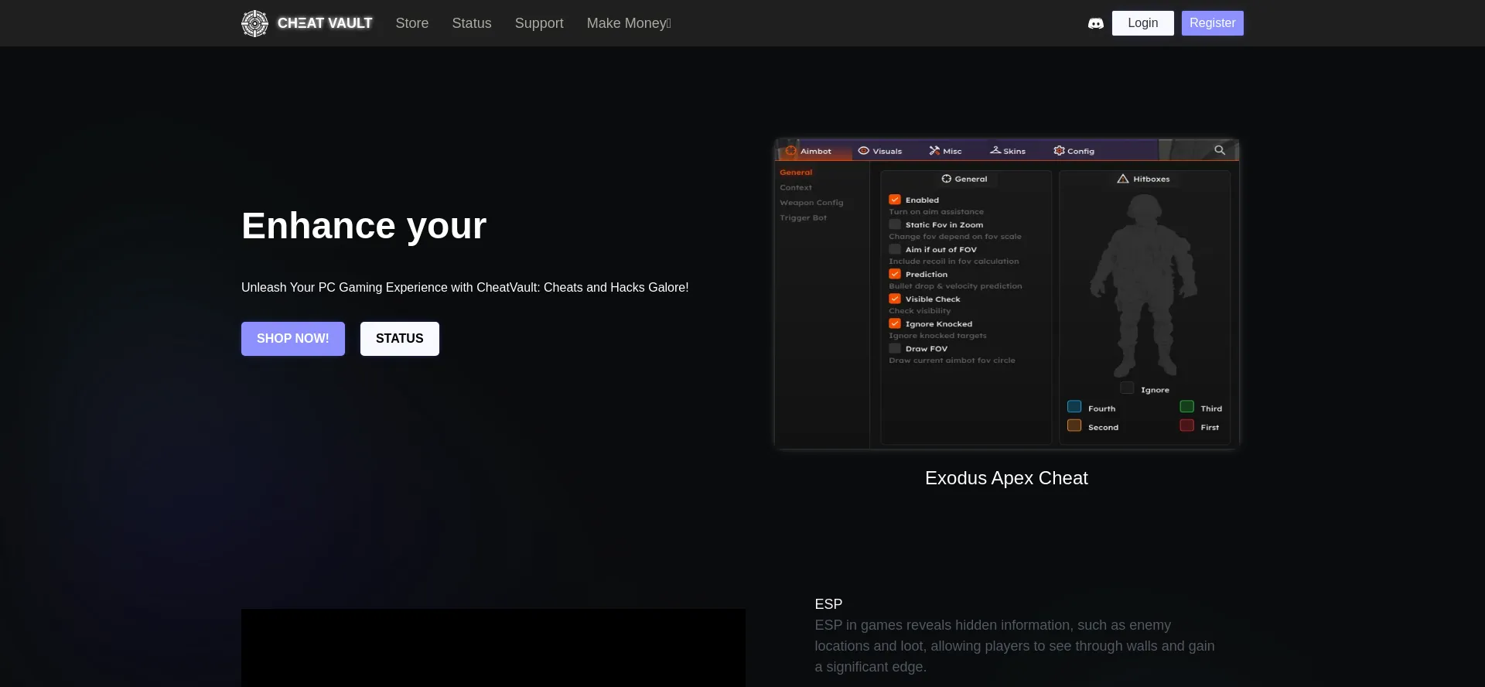This screenshot has height=687, width=1485.
Task: Open the Discord server icon link
Action: point(1095,23)
